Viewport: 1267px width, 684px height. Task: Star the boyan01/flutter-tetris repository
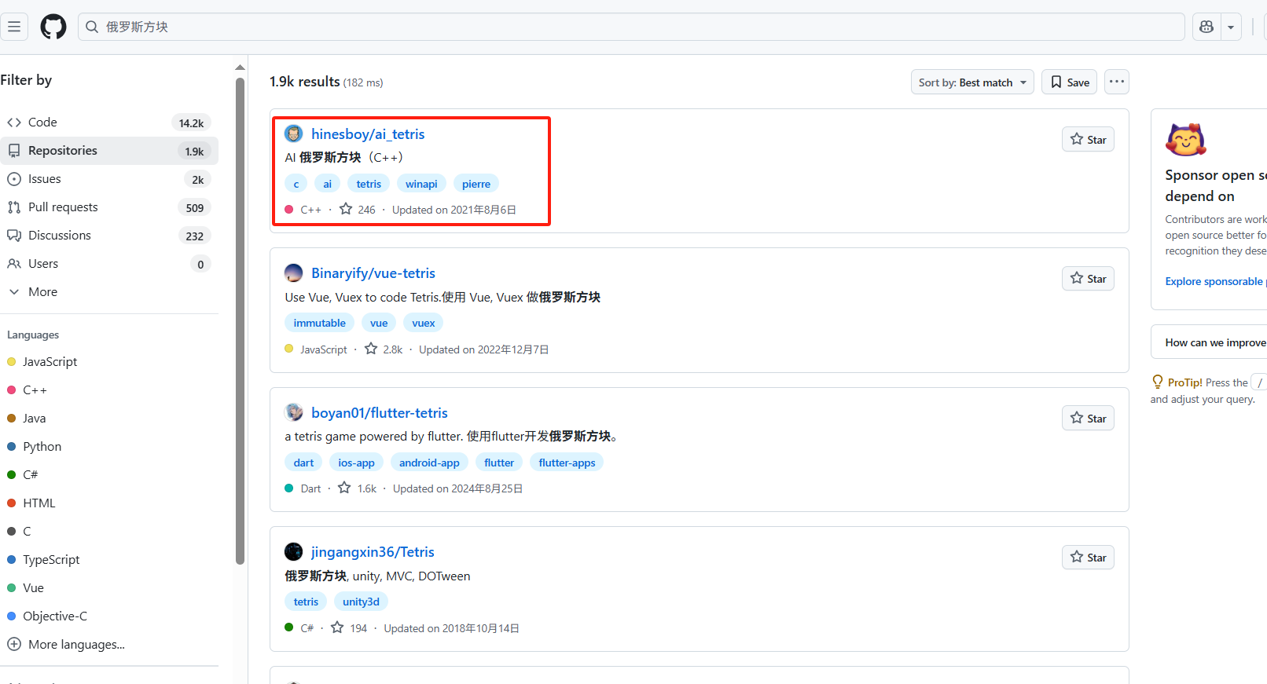[x=1088, y=419]
